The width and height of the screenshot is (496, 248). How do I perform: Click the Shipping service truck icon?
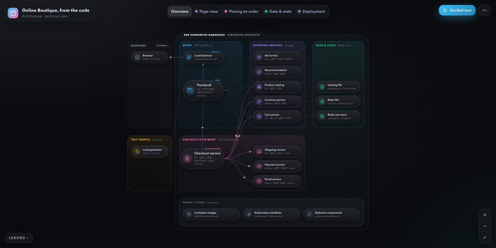259,152
